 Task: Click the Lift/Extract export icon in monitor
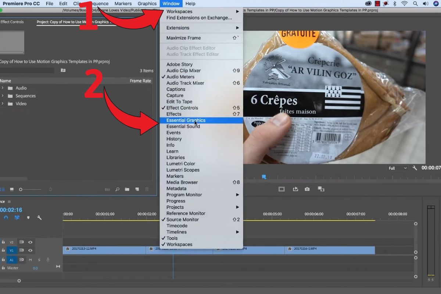tap(295, 189)
